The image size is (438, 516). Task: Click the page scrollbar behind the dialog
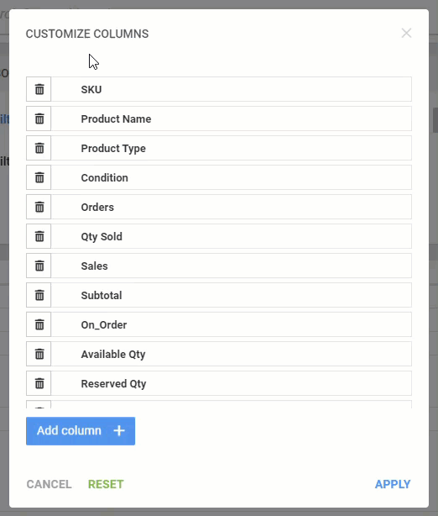coord(435,120)
